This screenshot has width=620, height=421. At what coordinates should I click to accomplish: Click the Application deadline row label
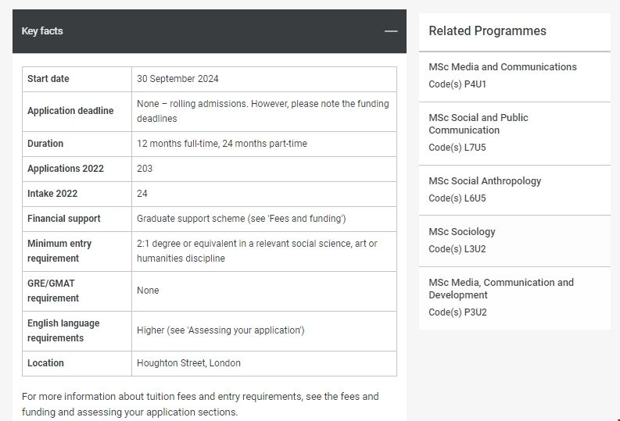coord(70,111)
